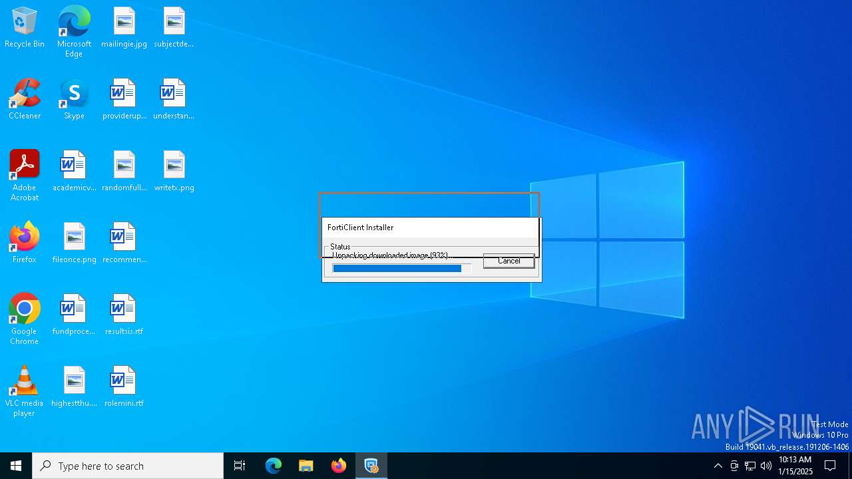Viewport: 852px width, 479px height.
Task: Select the understan... Word document
Action: pos(174,100)
